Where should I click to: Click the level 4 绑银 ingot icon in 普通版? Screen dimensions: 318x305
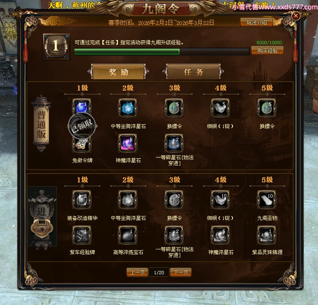[x=220, y=108]
